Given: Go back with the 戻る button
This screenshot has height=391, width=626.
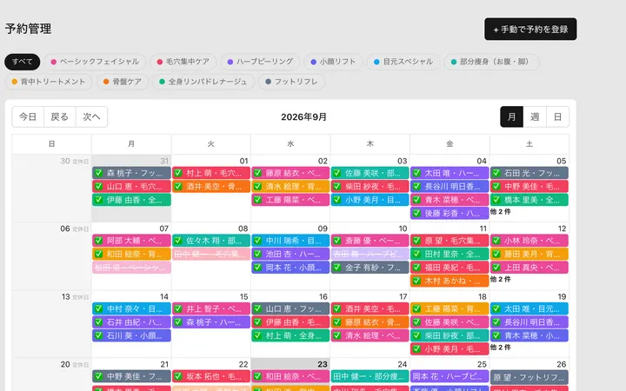Looking at the screenshot, I should [x=59, y=117].
